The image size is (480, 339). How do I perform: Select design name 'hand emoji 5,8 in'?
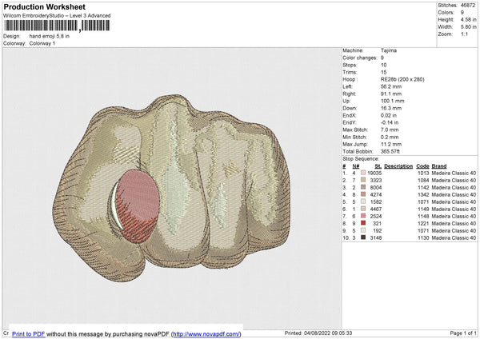50,36
